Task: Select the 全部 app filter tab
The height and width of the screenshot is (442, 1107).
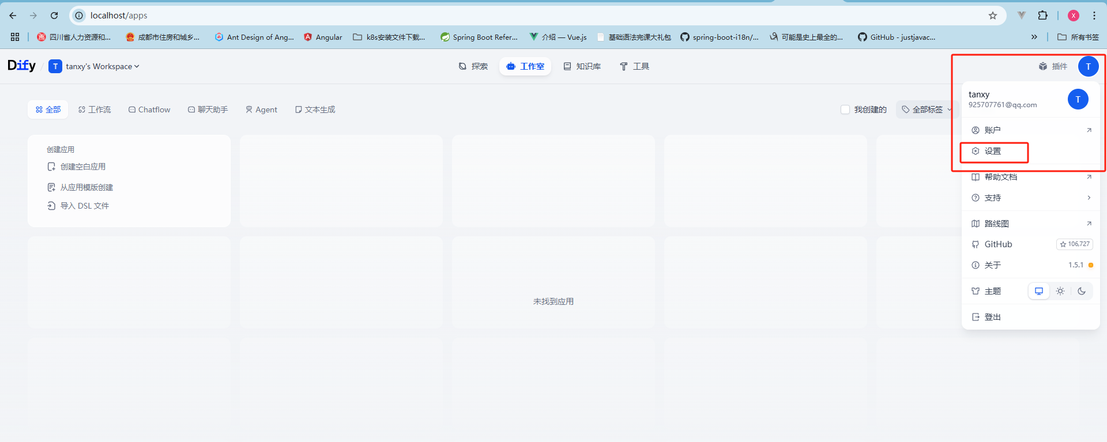Action: click(x=48, y=109)
